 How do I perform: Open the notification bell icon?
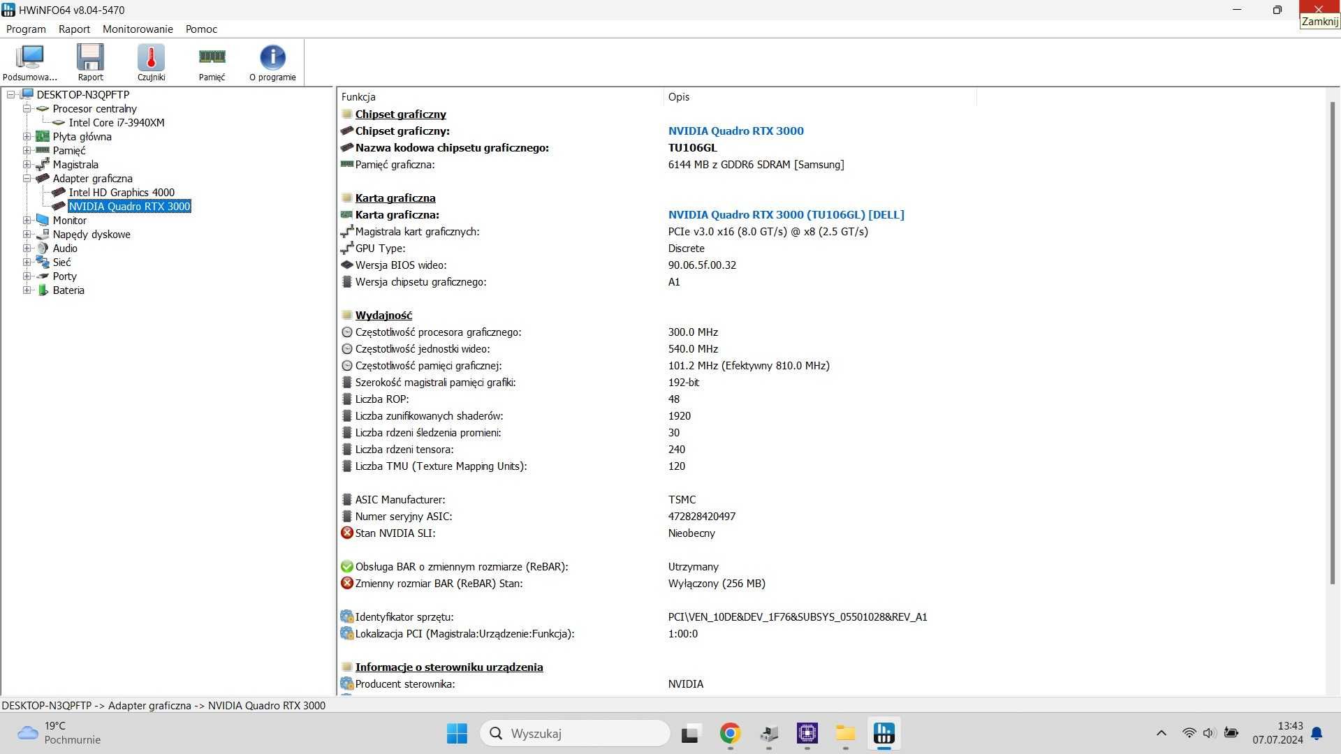[x=1317, y=733]
